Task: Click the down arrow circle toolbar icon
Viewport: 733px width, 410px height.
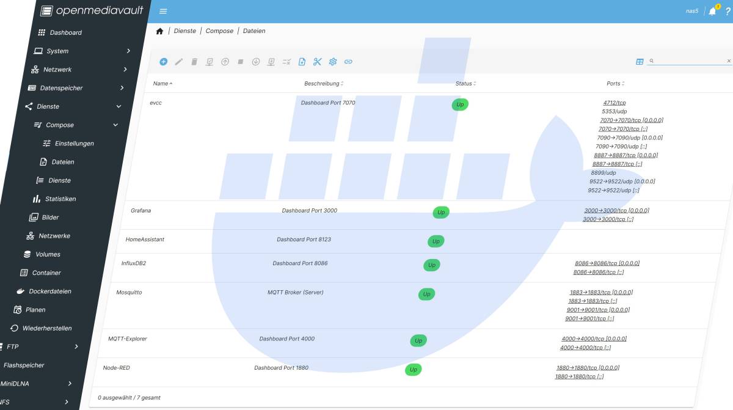Action: [256, 62]
